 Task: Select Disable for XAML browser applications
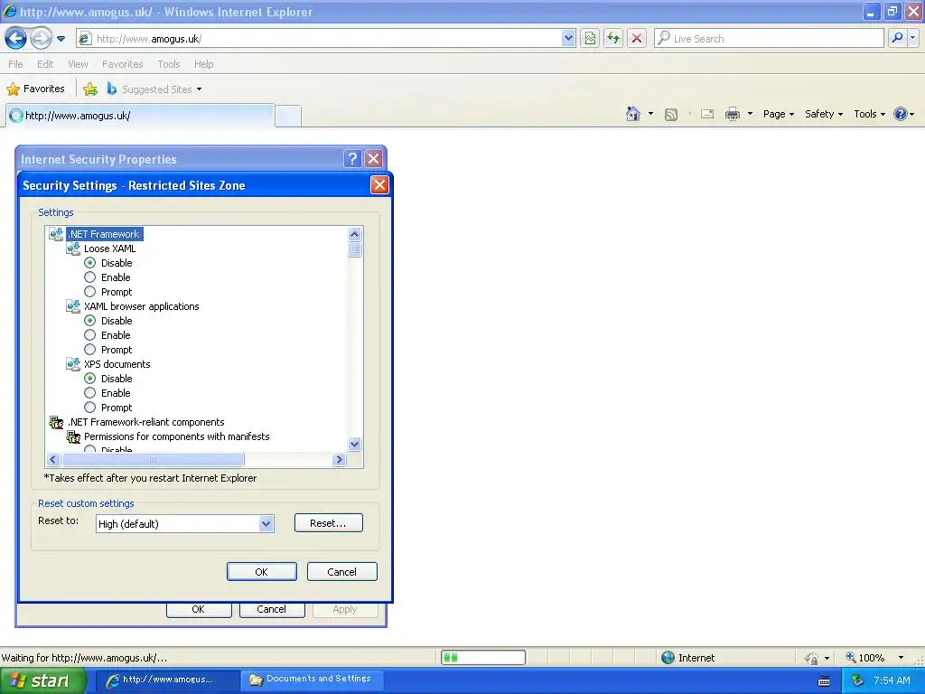click(x=89, y=321)
